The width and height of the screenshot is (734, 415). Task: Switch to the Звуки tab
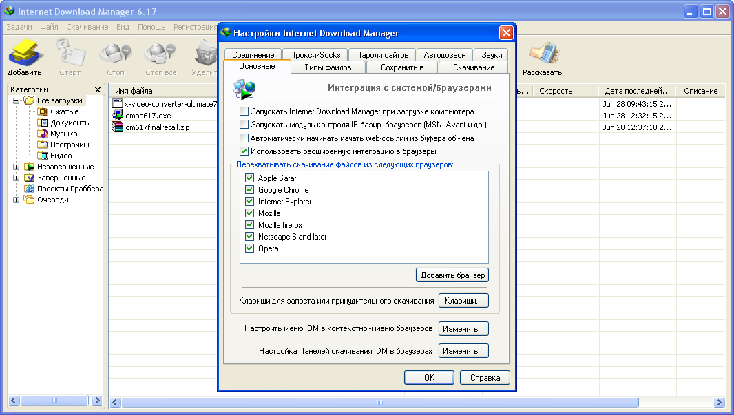(492, 55)
